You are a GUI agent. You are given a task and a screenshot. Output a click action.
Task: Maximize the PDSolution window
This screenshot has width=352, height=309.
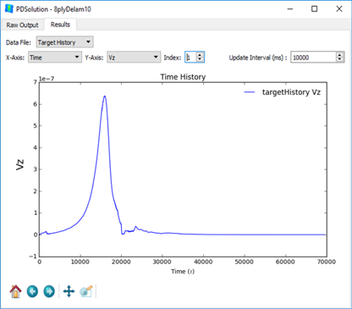[x=314, y=9]
